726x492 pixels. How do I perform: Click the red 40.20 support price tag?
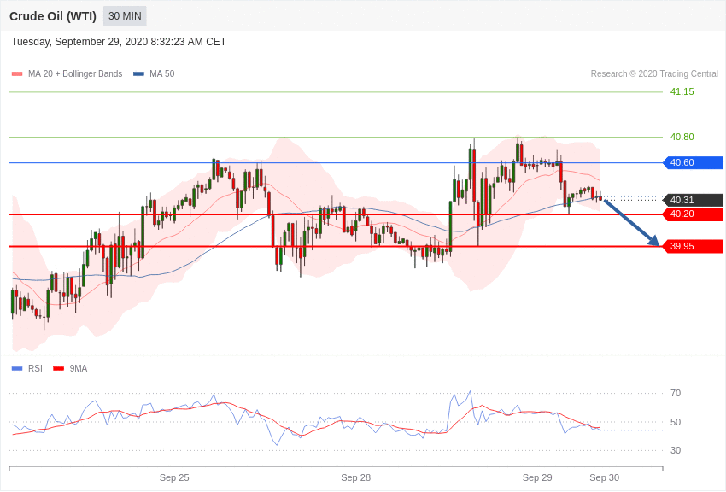(x=694, y=214)
